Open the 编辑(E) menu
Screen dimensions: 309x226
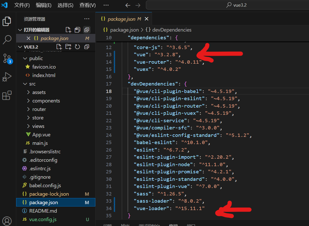44,5
